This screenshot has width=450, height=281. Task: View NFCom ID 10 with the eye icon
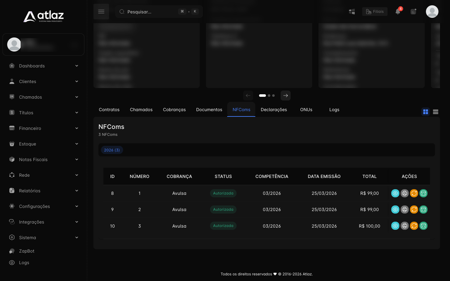(x=395, y=226)
